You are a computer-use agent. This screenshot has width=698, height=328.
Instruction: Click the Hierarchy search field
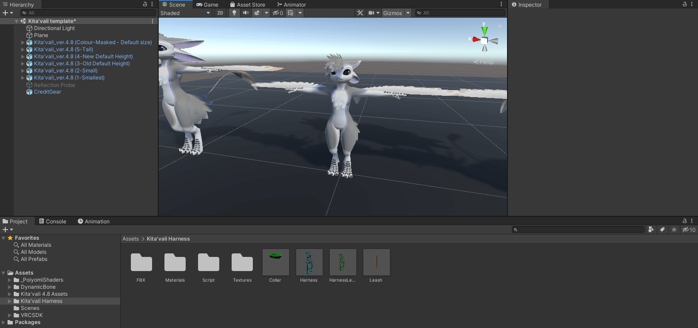click(x=88, y=13)
